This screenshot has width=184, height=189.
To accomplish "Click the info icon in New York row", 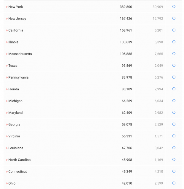I will 174,6.
